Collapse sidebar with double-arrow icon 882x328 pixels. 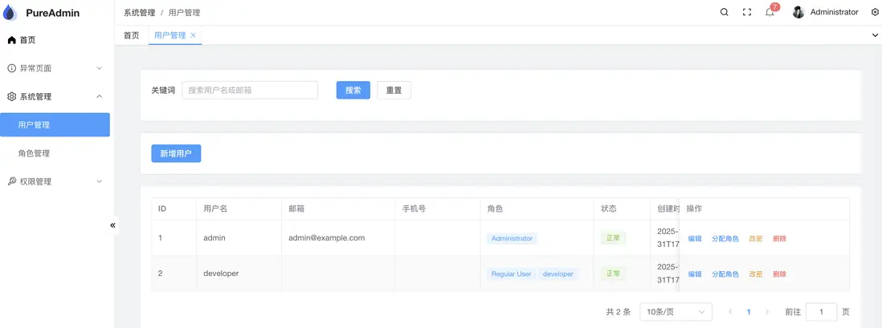[112, 225]
